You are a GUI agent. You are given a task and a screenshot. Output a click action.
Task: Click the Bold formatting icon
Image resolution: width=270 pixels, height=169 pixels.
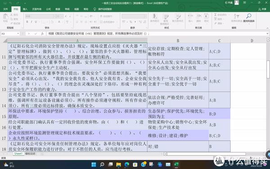[27, 22]
